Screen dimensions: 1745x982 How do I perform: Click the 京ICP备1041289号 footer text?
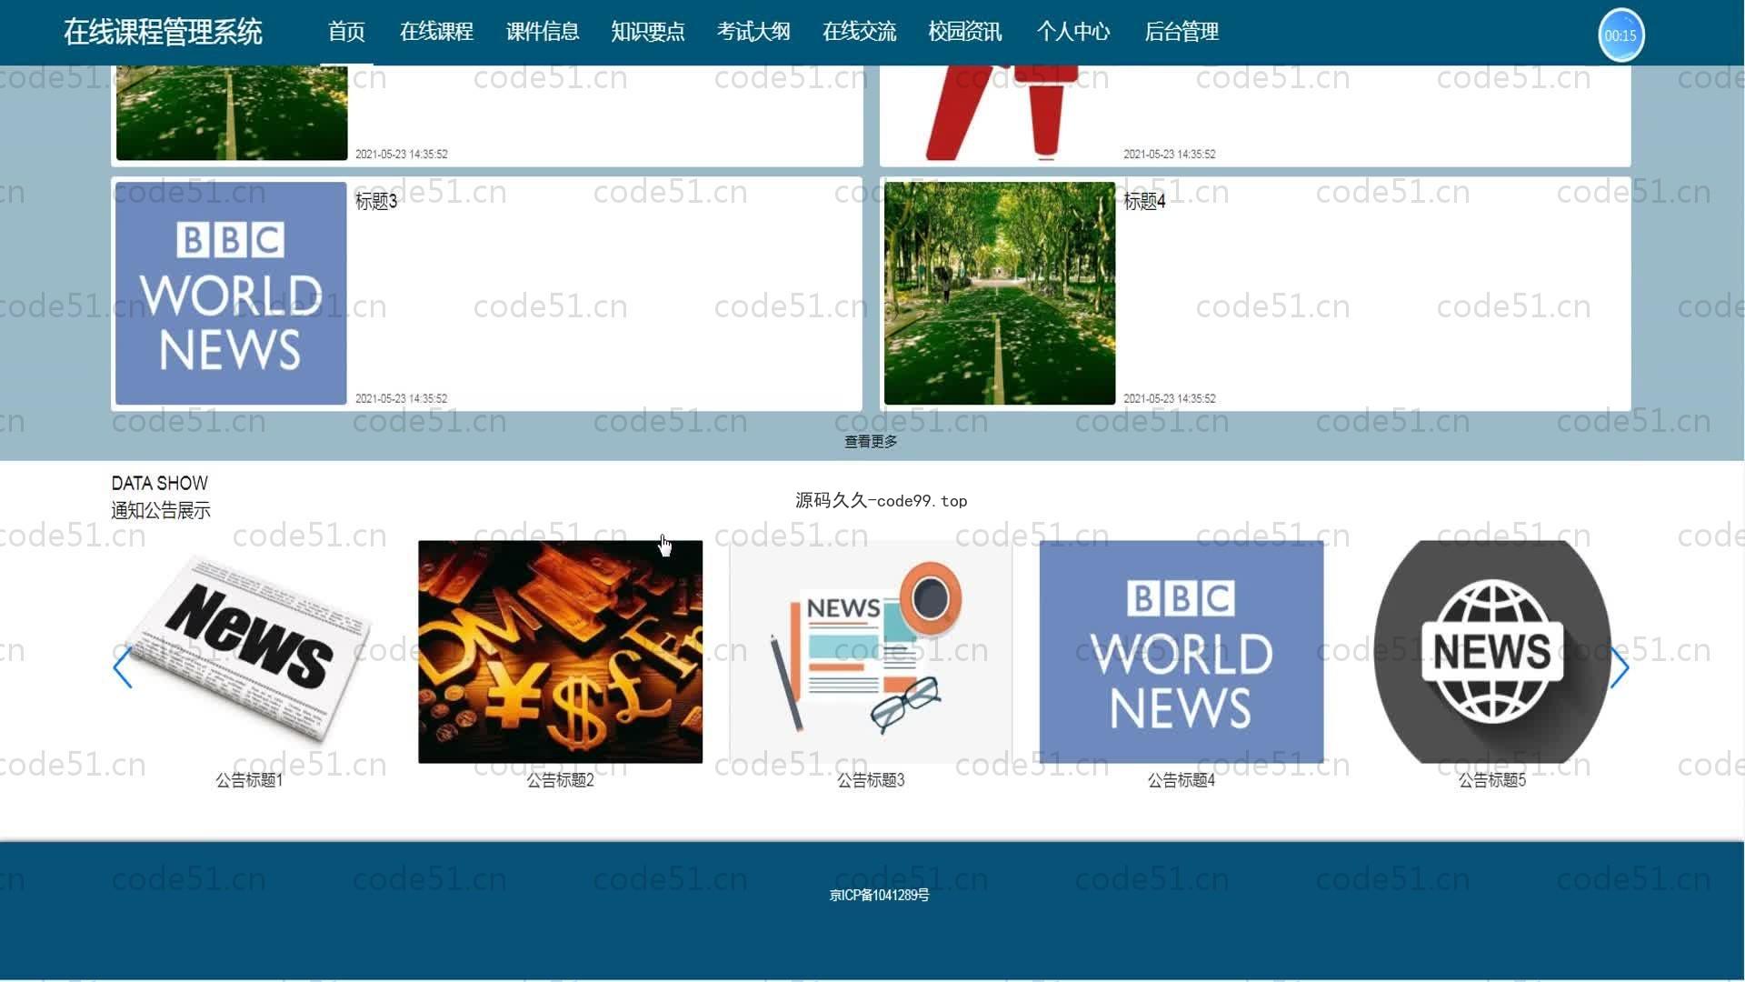(x=879, y=896)
